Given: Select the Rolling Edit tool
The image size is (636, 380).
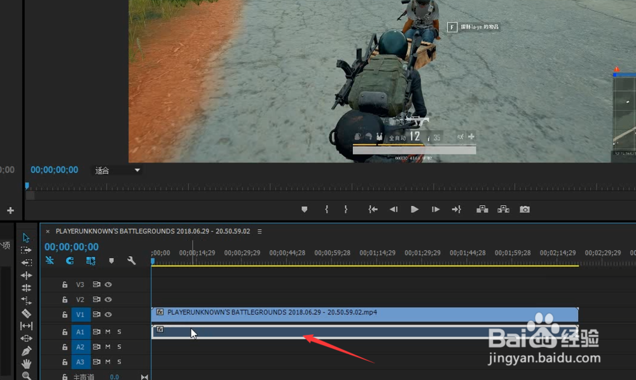Looking at the screenshot, I should (26, 288).
